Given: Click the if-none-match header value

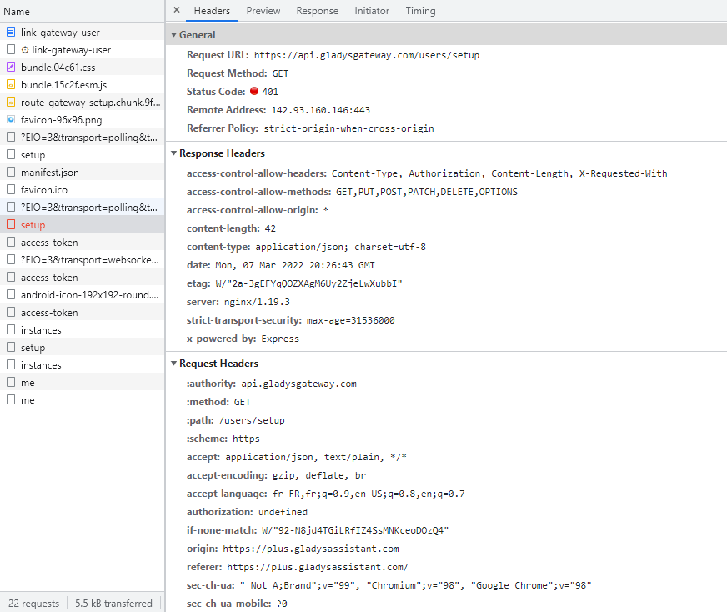Looking at the screenshot, I should click(355, 530).
